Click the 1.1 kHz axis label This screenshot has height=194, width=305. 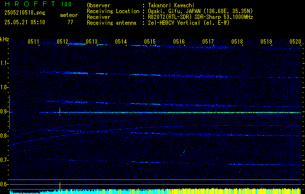[x=4, y=63]
